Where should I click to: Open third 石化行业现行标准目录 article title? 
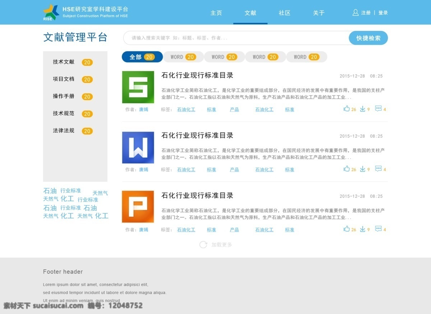click(198, 196)
